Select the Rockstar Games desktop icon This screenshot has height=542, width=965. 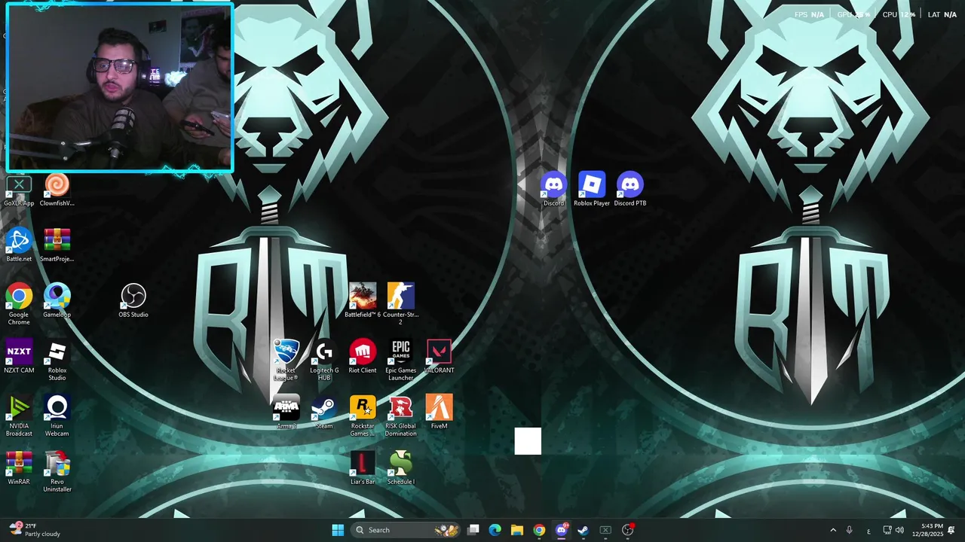363,416
